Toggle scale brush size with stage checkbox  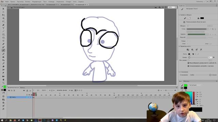click(188, 63)
